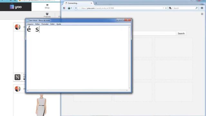Open the Formatar menu in Notepad

pyautogui.click(x=45, y=24)
